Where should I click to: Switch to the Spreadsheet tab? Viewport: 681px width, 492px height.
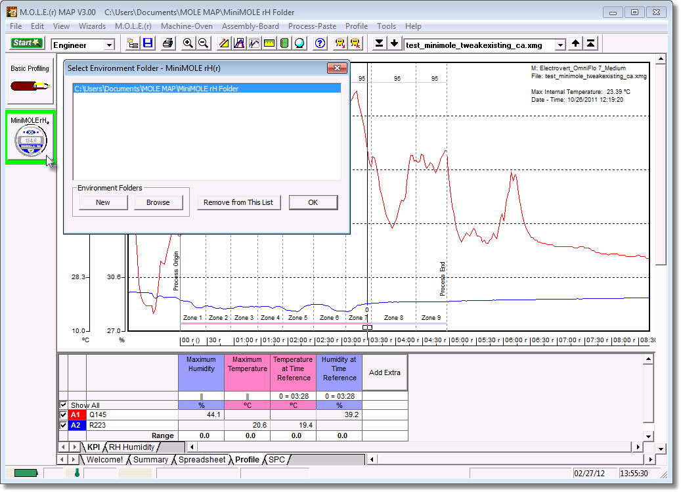click(202, 459)
